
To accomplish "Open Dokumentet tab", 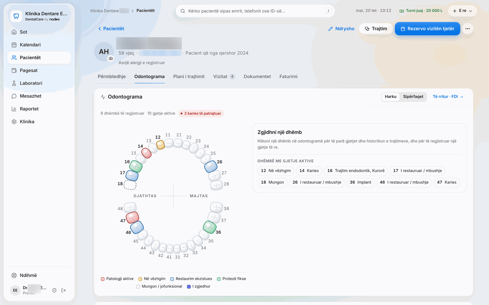I will (257, 77).
